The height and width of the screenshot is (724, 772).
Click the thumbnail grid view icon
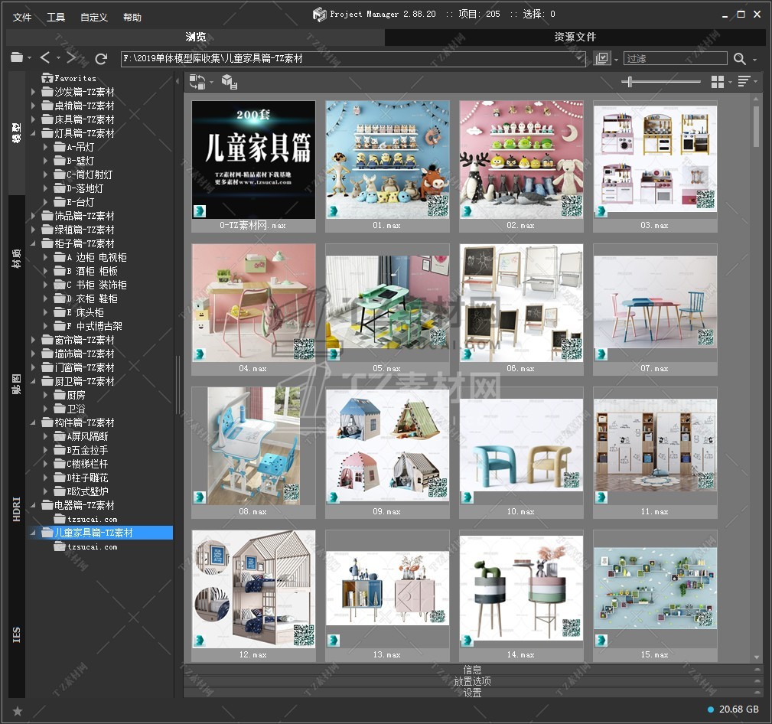click(717, 82)
